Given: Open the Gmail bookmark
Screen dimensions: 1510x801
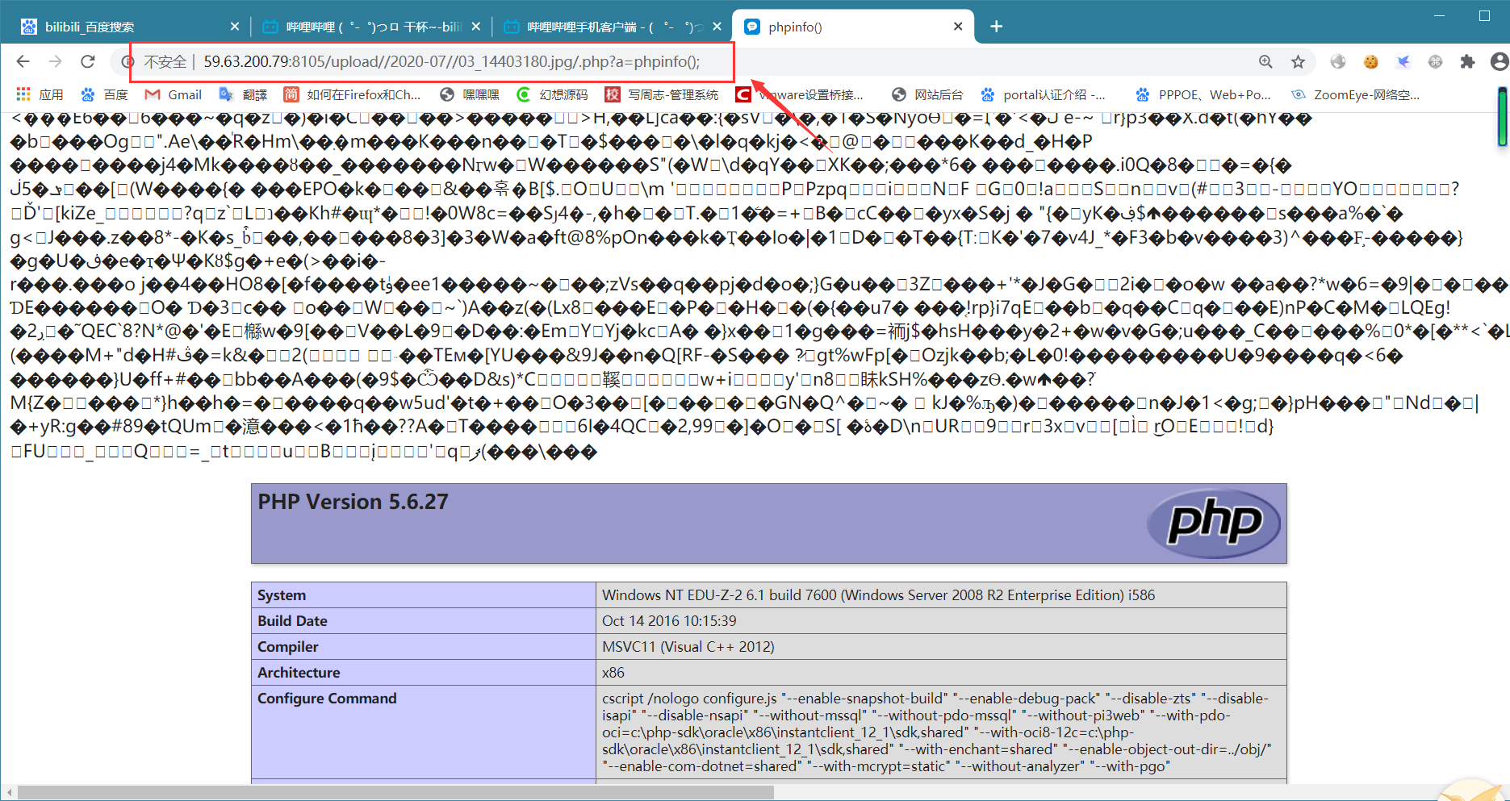Looking at the screenshot, I should click(x=174, y=94).
